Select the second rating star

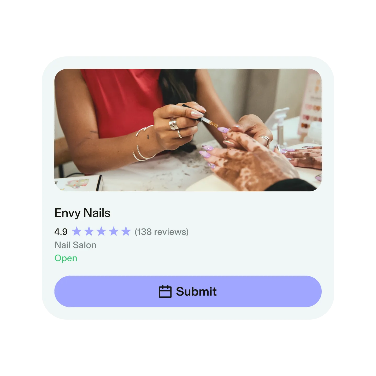(x=89, y=231)
